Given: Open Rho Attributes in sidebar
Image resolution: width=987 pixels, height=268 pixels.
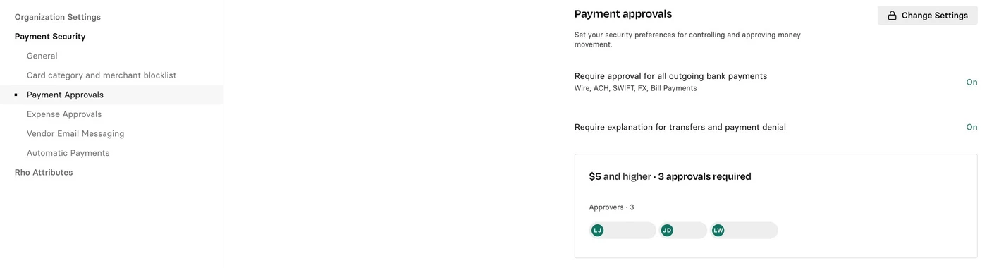Looking at the screenshot, I should pyautogui.click(x=44, y=173).
